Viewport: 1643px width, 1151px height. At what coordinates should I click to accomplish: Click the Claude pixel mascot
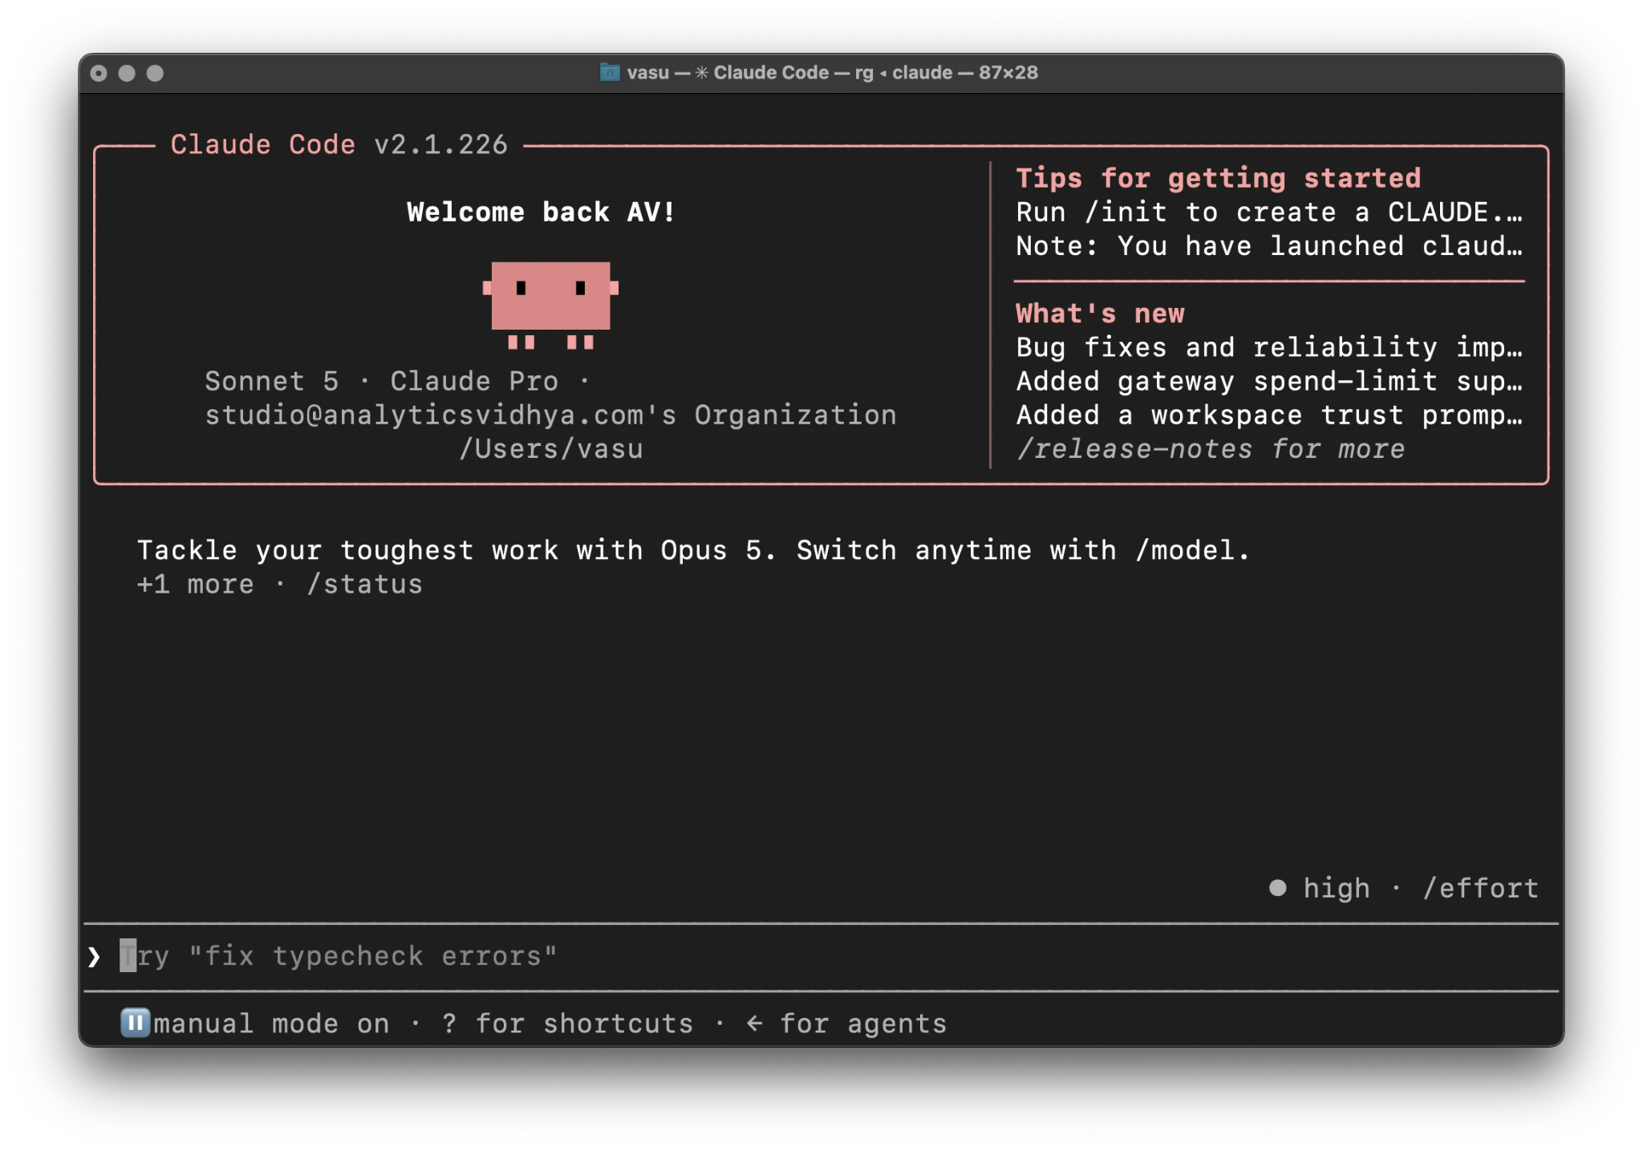pos(550,305)
